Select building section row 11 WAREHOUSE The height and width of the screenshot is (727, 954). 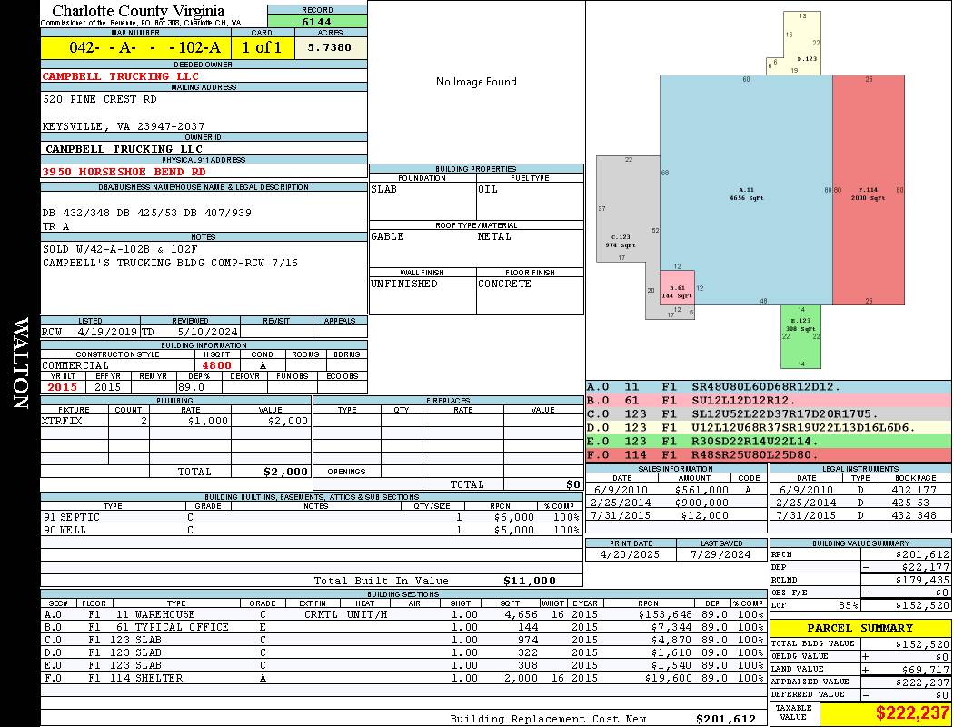click(403, 615)
